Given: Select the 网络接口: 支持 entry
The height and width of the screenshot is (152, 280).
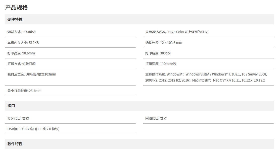Looking at the screenshot, I should [x=156, y=118].
